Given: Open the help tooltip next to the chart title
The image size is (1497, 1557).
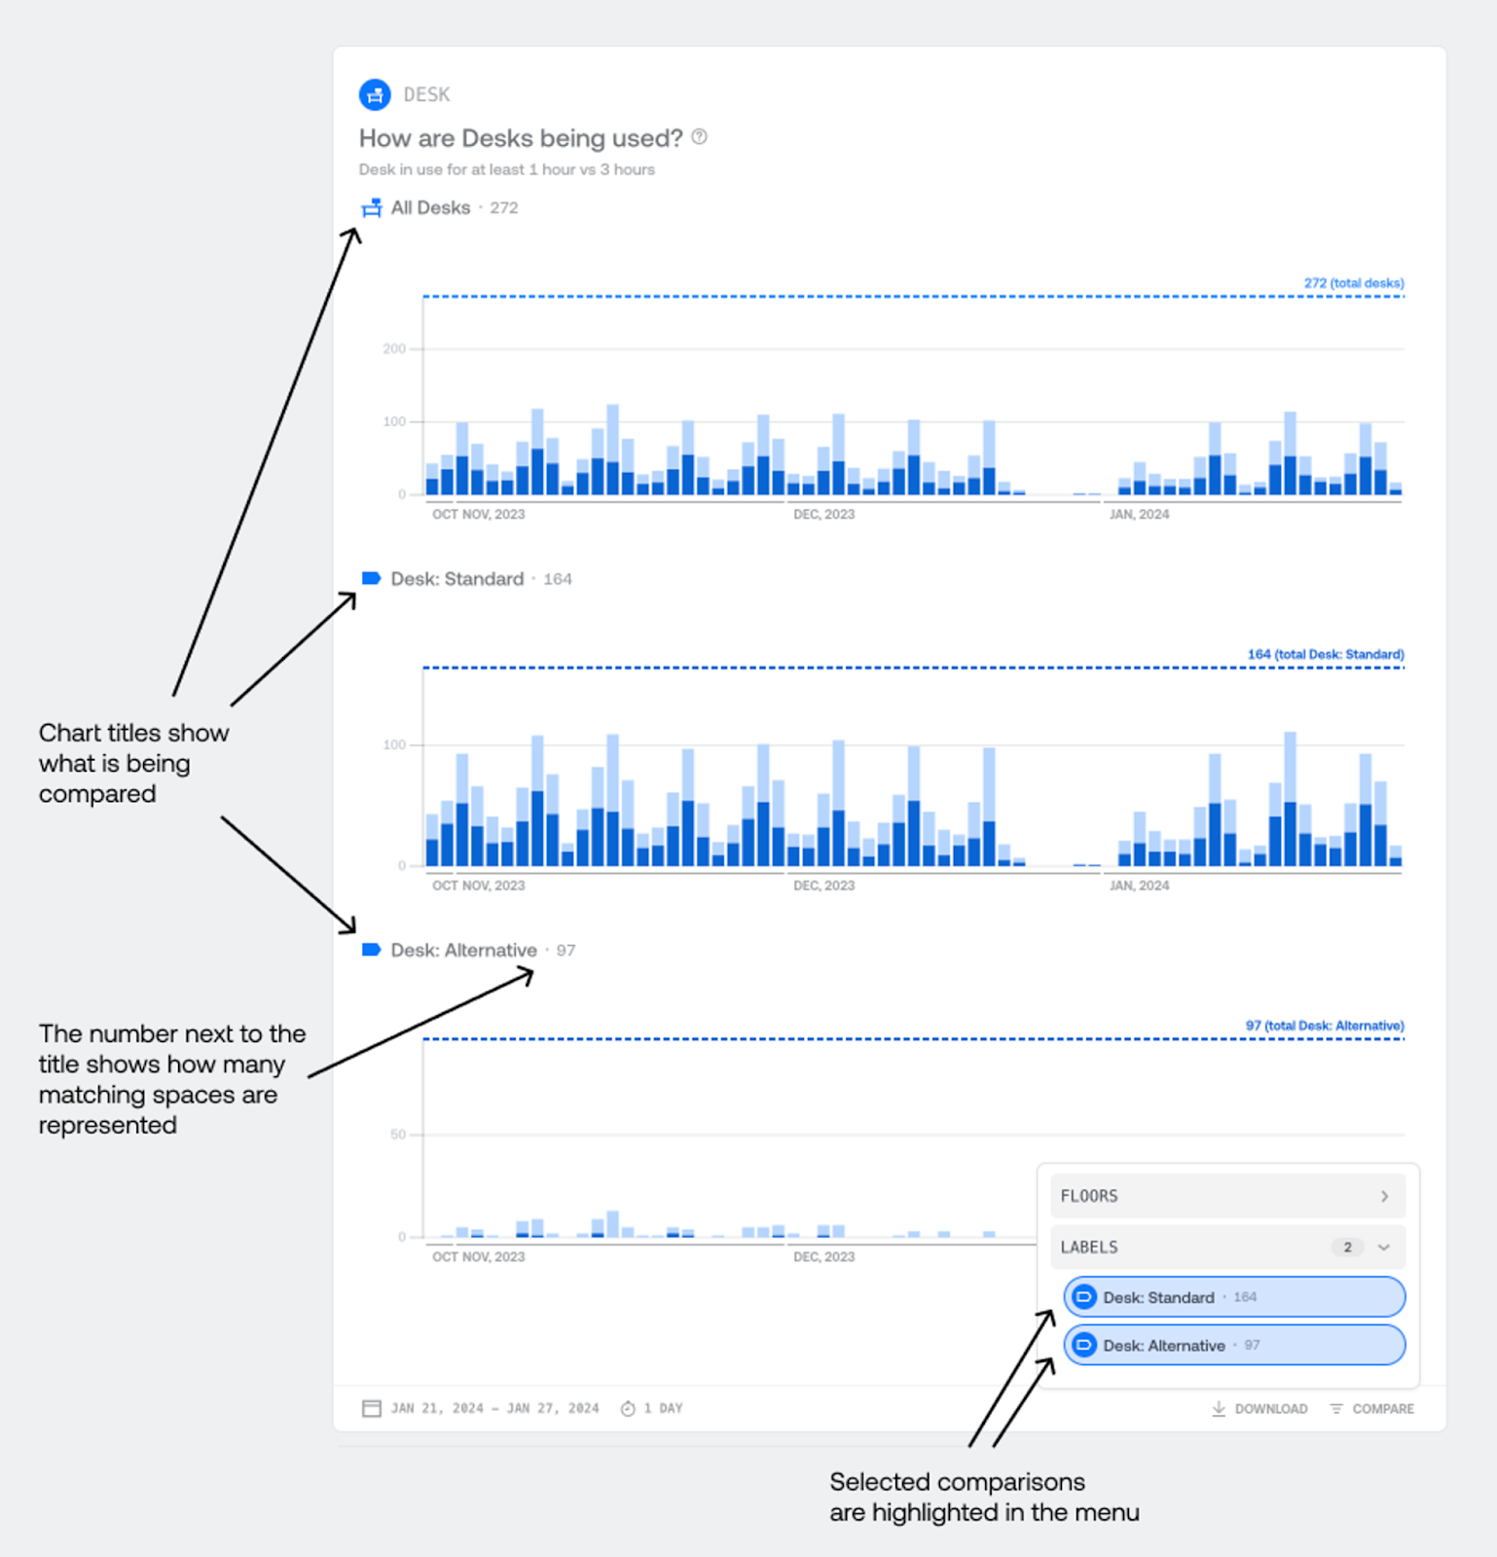Looking at the screenshot, I should coord(697,138).
